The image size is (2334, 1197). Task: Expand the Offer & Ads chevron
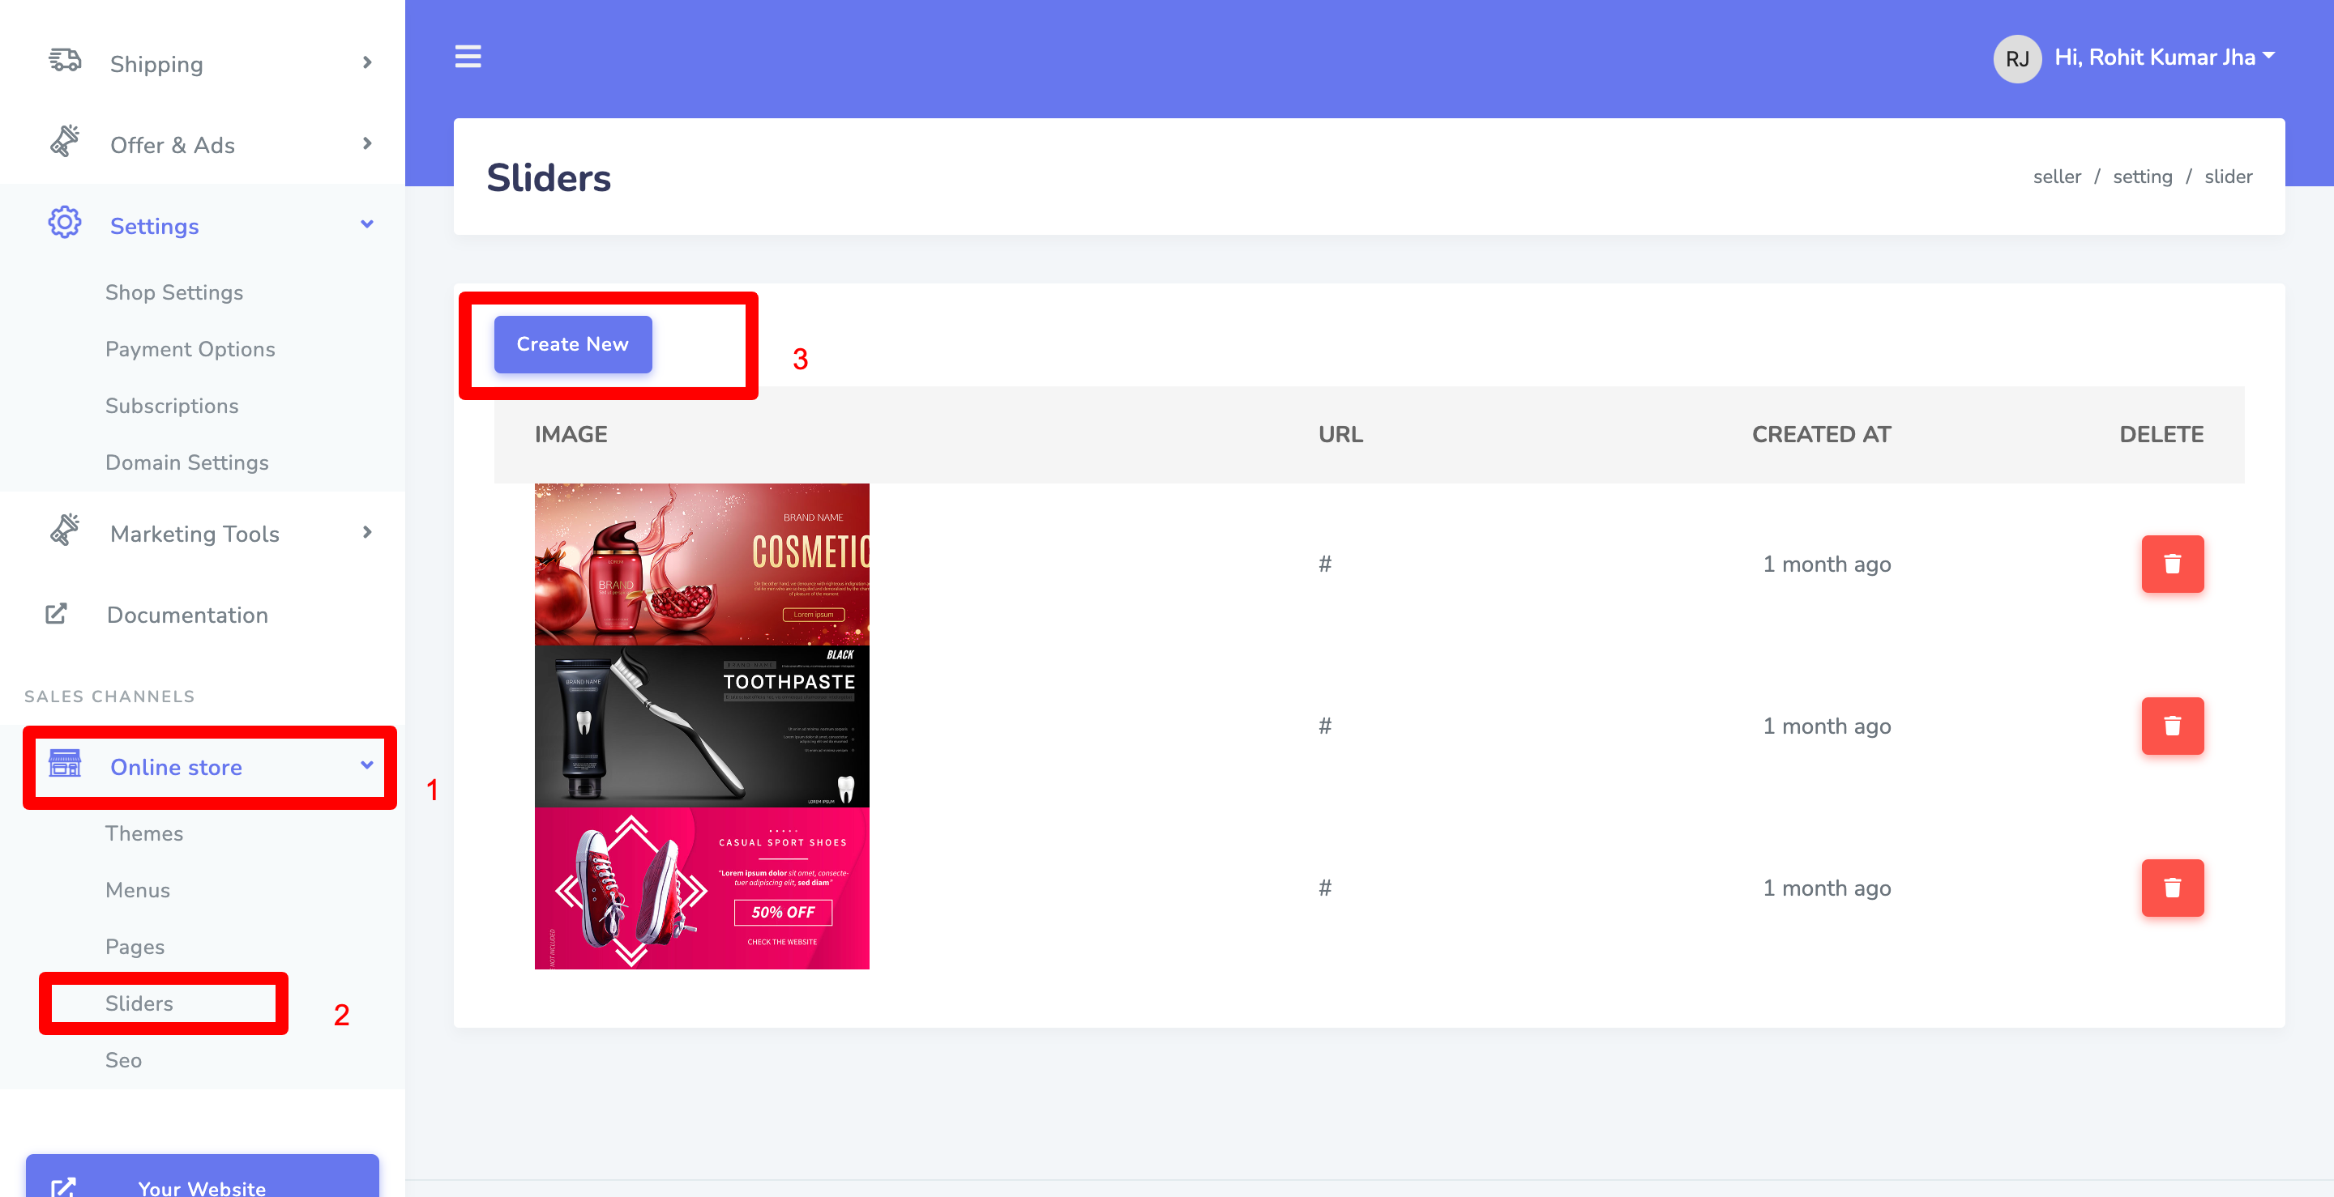(367, 144)
